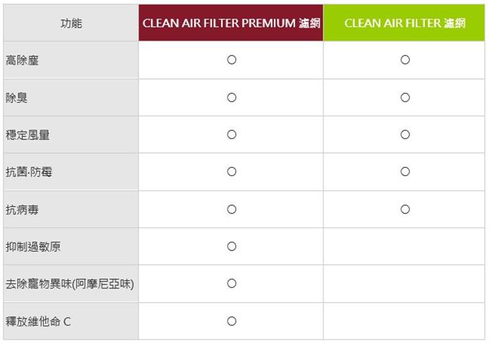This screenshot has height=343, width=489.
Task: Select the Premium circle for 抗菌·防霉
Action: click(x=231, y=171)
